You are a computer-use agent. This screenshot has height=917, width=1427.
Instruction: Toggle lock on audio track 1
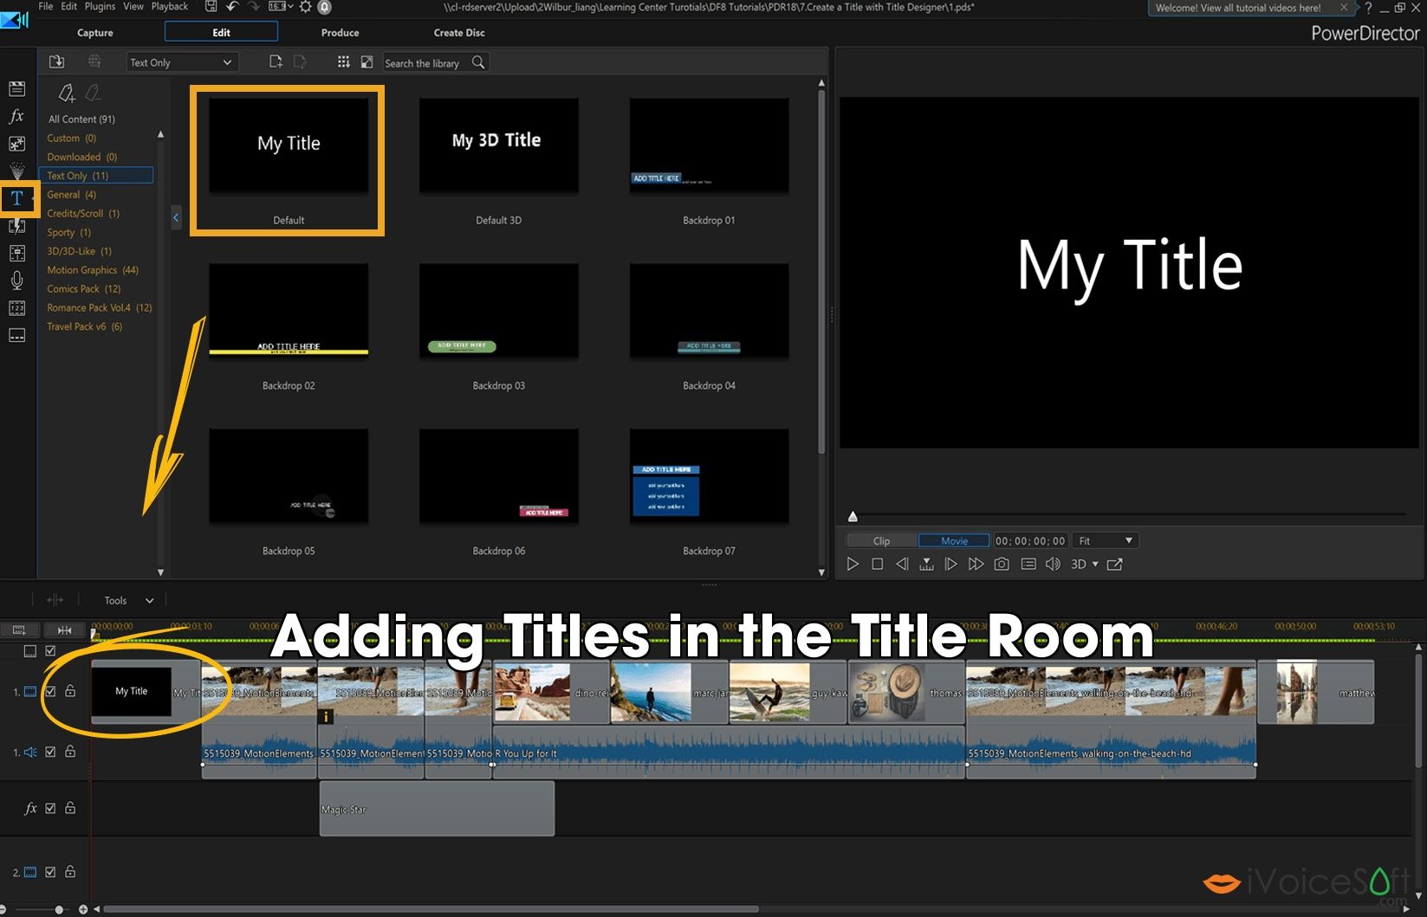click(x=70, y=752)
